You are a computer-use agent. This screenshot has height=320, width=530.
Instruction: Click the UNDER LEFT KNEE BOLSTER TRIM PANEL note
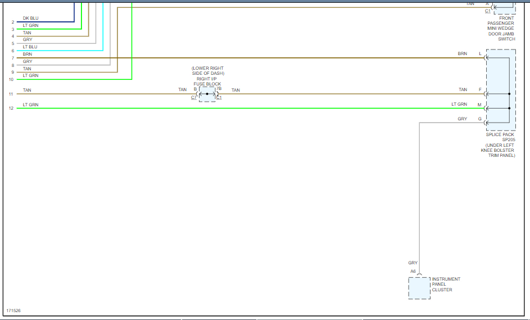point(498,150)
